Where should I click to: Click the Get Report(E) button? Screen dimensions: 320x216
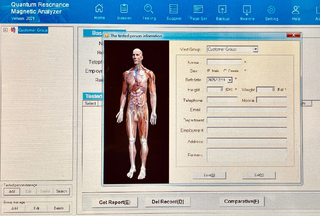[x=115, y=202]
